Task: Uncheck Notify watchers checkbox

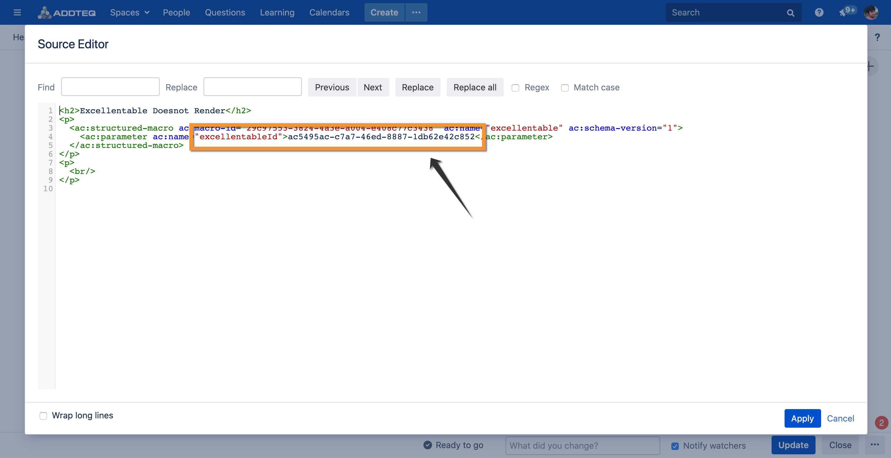Action: (x=675, y=446)
